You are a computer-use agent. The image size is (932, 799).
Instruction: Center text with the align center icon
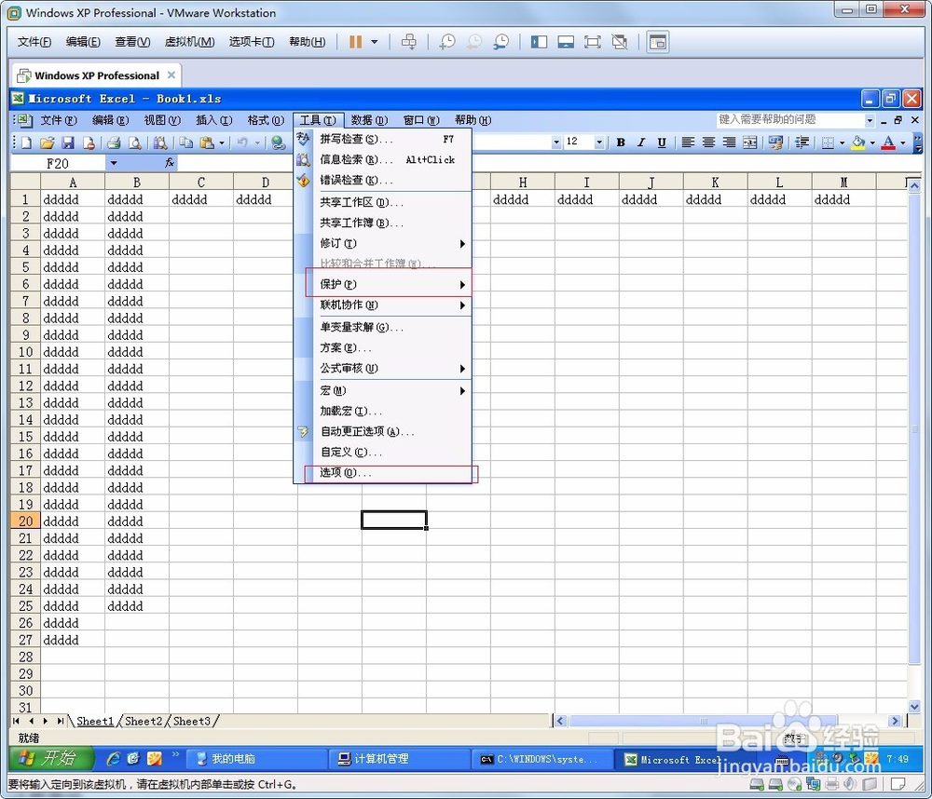click(708, 142)
